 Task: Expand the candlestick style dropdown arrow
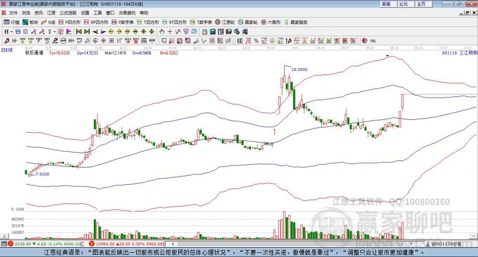(55, 32)
